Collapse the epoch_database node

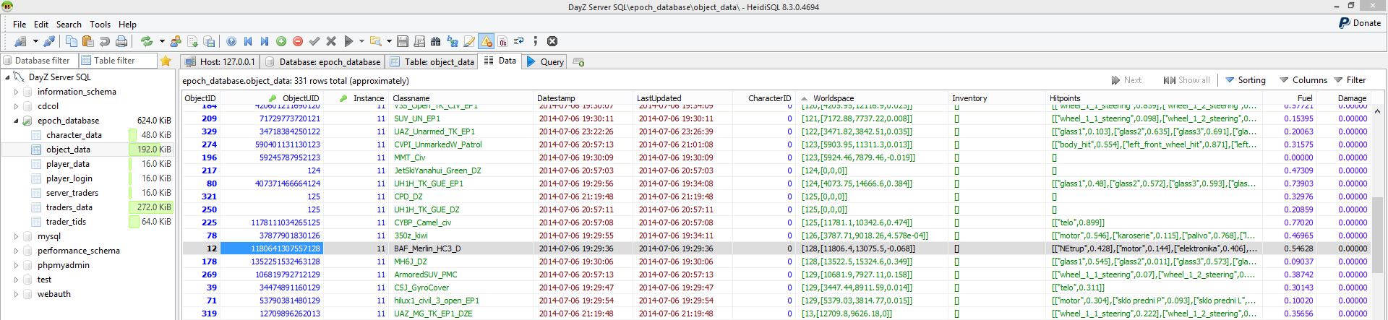point(16,121)
